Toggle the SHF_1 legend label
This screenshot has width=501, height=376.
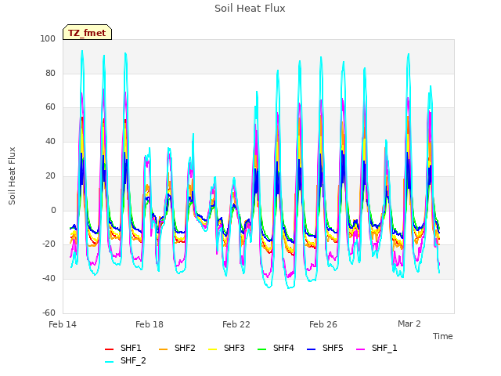384,348
